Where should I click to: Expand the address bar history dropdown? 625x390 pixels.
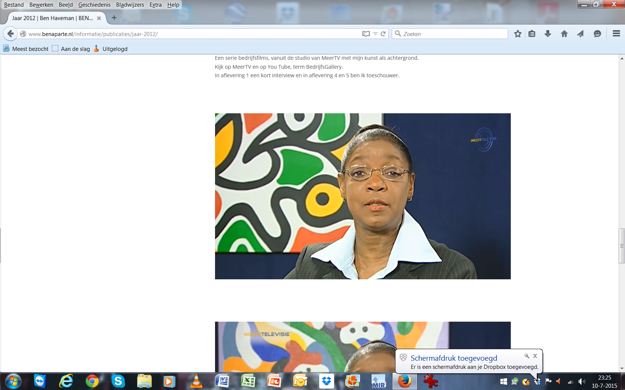coord(375,34)
